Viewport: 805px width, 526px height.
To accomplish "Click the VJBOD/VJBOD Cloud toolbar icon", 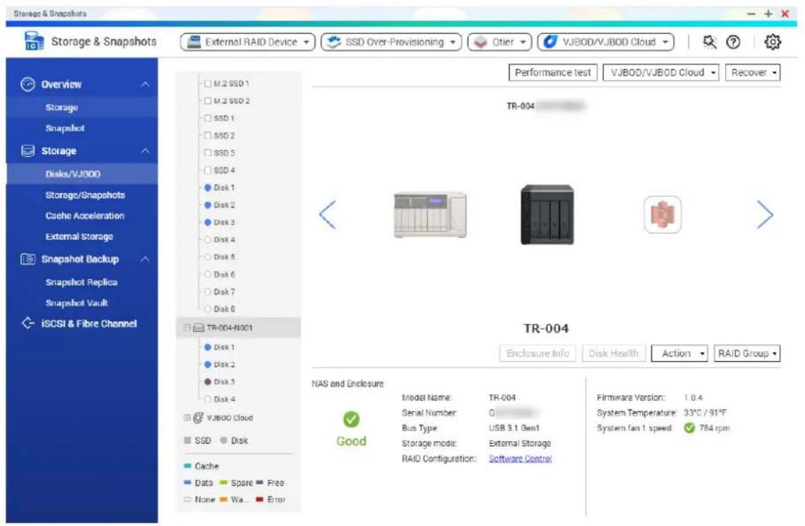I will (x=551, y=42).
